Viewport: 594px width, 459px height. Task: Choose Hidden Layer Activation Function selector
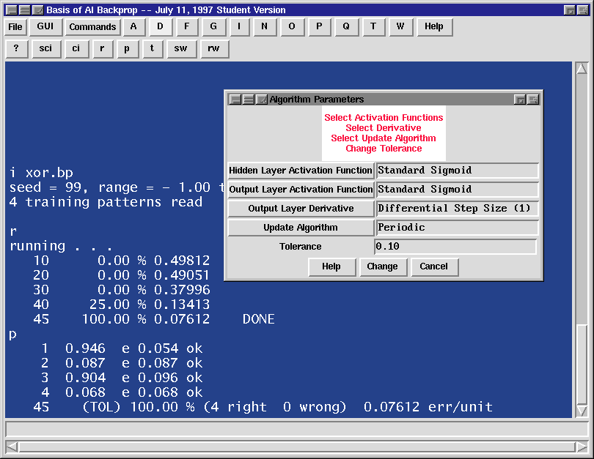coord(301,171)
